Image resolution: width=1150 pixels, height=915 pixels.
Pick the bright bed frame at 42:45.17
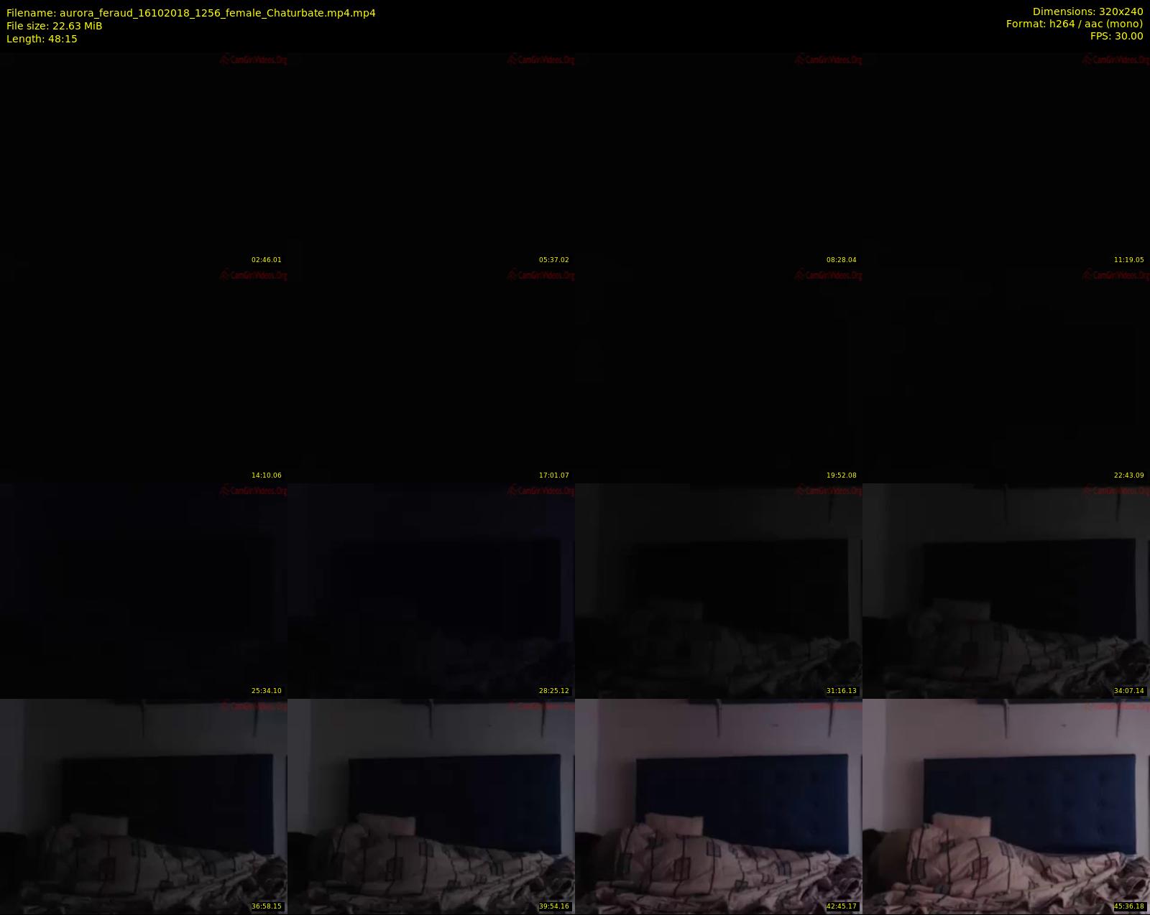coord(719,806)
